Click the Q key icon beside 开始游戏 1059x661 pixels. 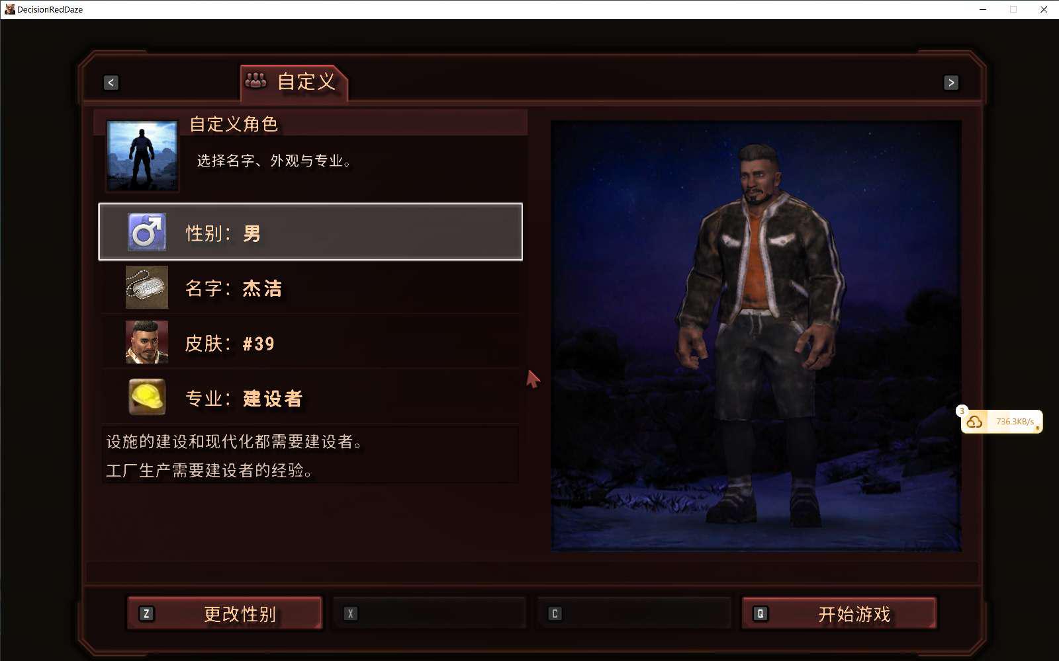pyautogui.click(x=760, y=613)
